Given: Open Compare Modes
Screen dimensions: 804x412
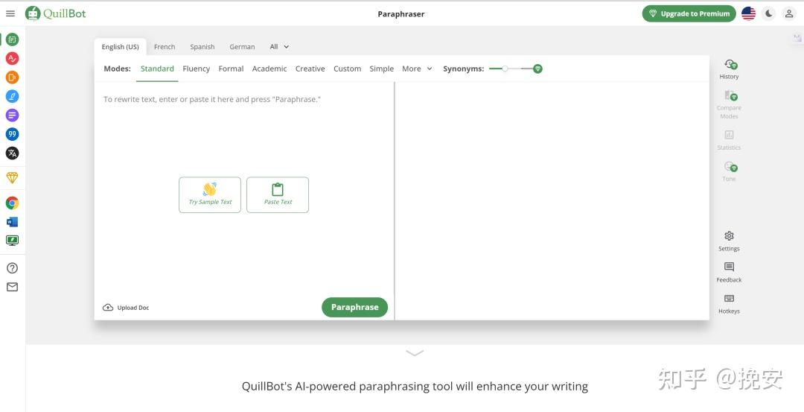Looking at the screenshot, I should (729, 104).
